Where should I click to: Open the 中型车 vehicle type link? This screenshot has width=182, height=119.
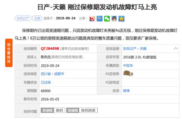pos(128,66)
